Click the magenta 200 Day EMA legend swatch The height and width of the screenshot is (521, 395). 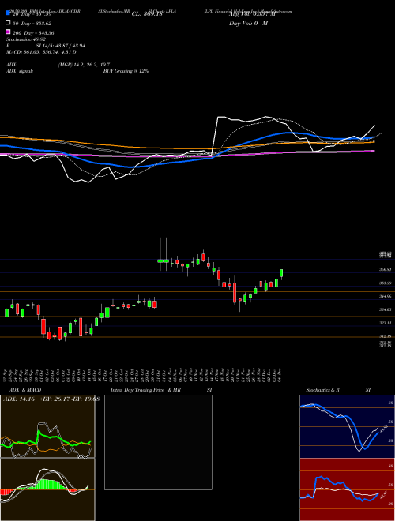coord(8,32)
